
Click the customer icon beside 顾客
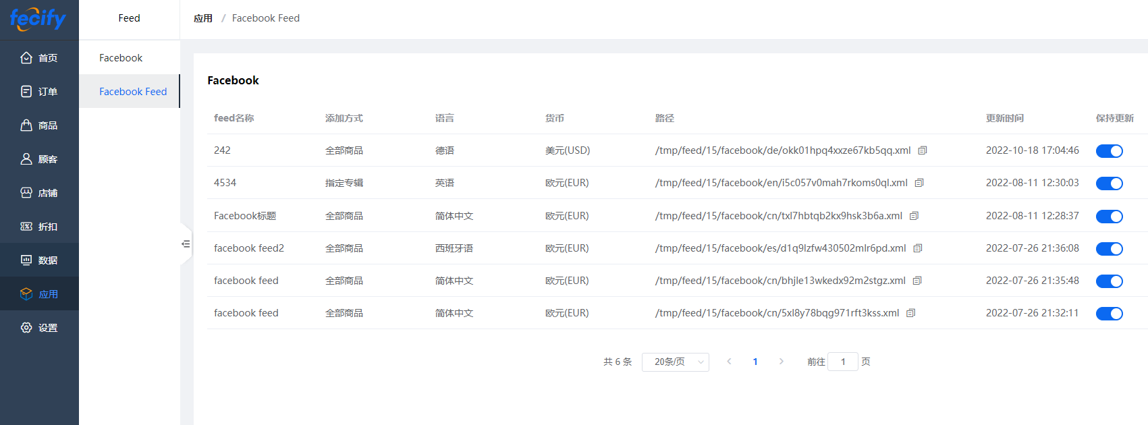pos(26,159)
